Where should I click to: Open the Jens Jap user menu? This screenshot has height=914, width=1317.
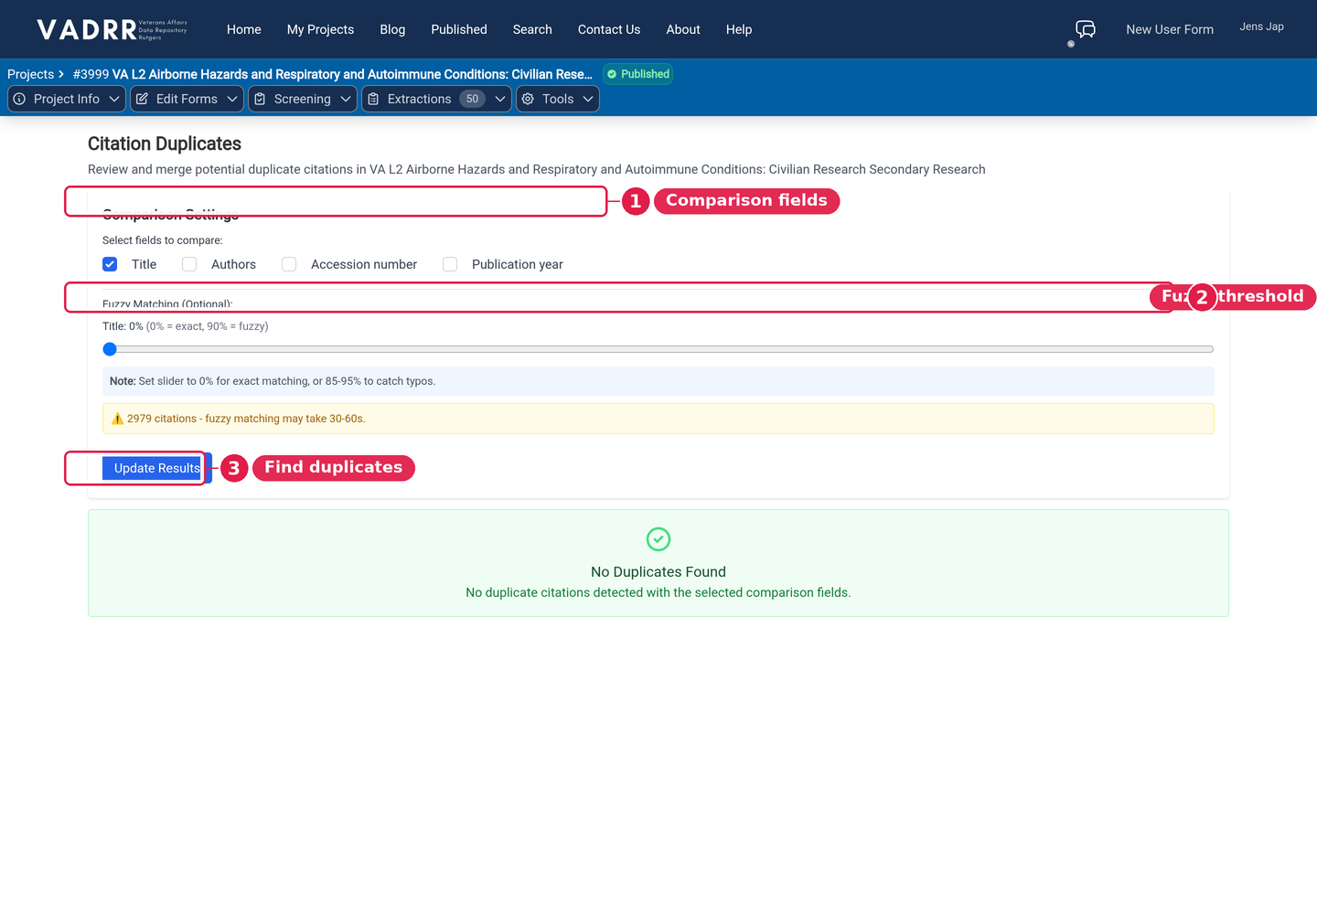pos(1261,27)
